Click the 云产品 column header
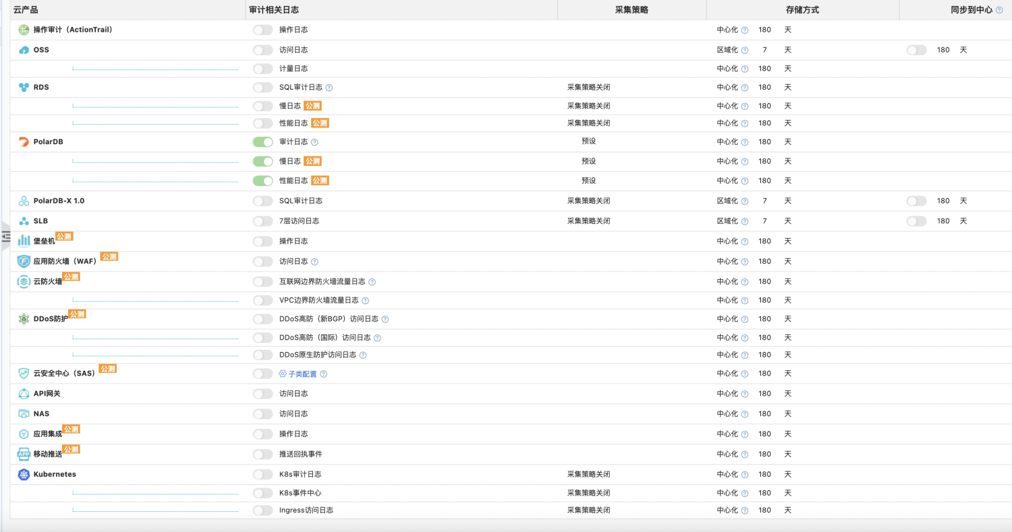This screenshot has height=532, width=1012. (x=26, y=10)
